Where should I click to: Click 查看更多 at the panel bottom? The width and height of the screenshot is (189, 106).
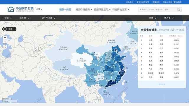click(x=162, y=85)
